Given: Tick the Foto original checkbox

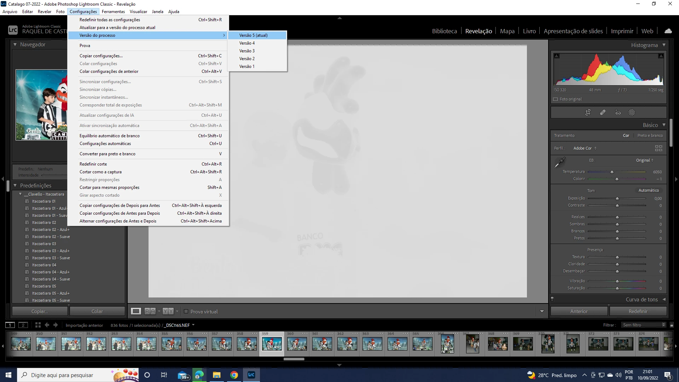Looking at the screenshot, I should (x=556, y=99).
